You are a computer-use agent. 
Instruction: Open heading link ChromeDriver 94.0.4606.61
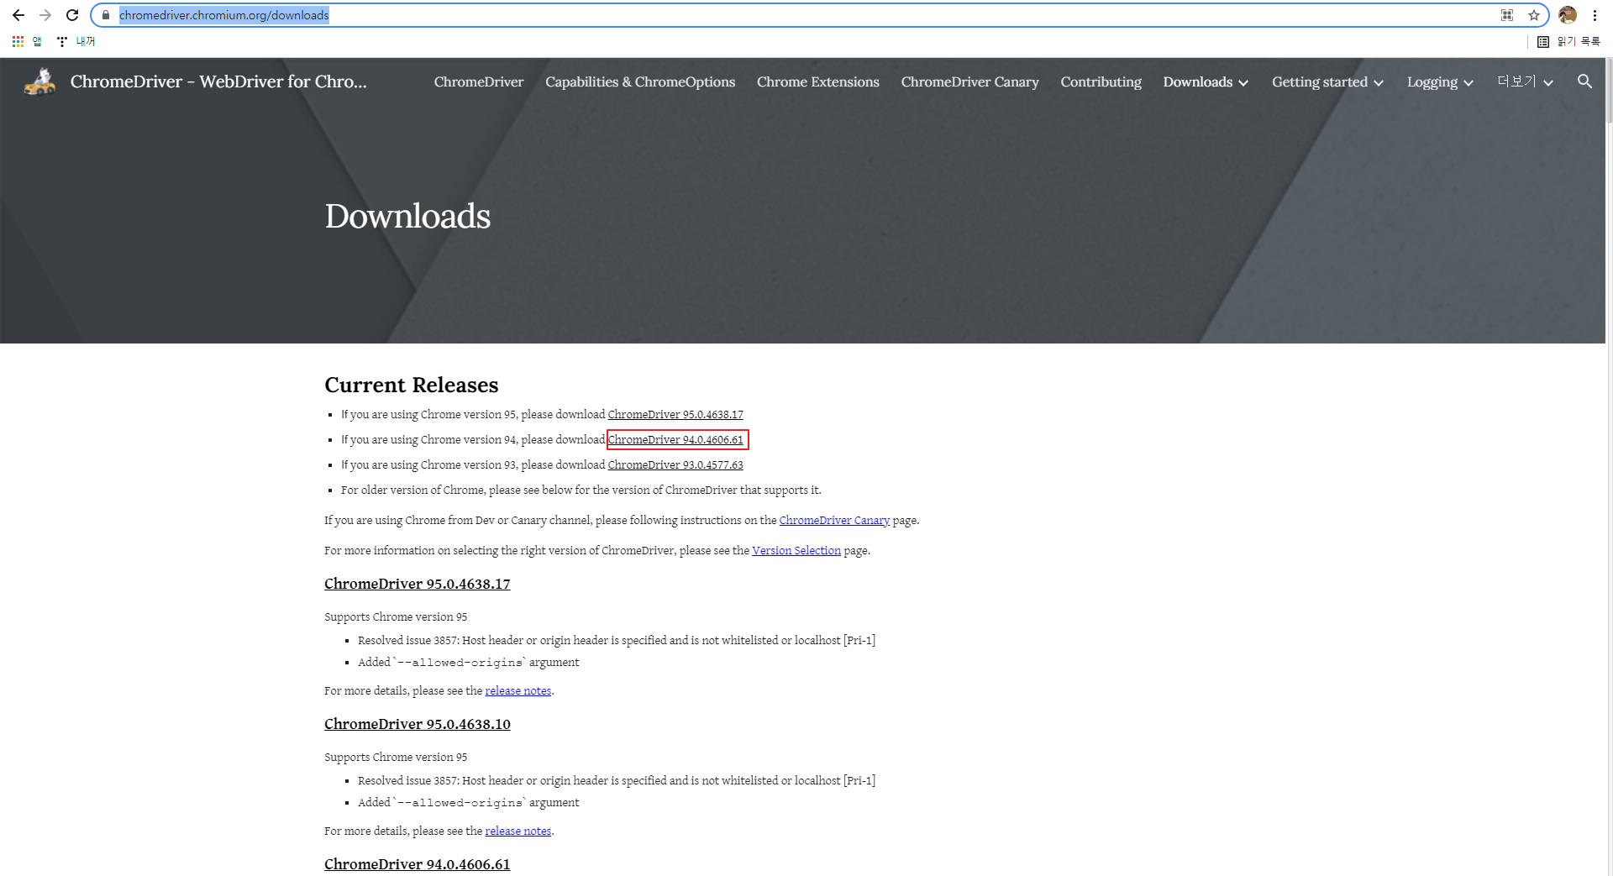pos(418,864)
